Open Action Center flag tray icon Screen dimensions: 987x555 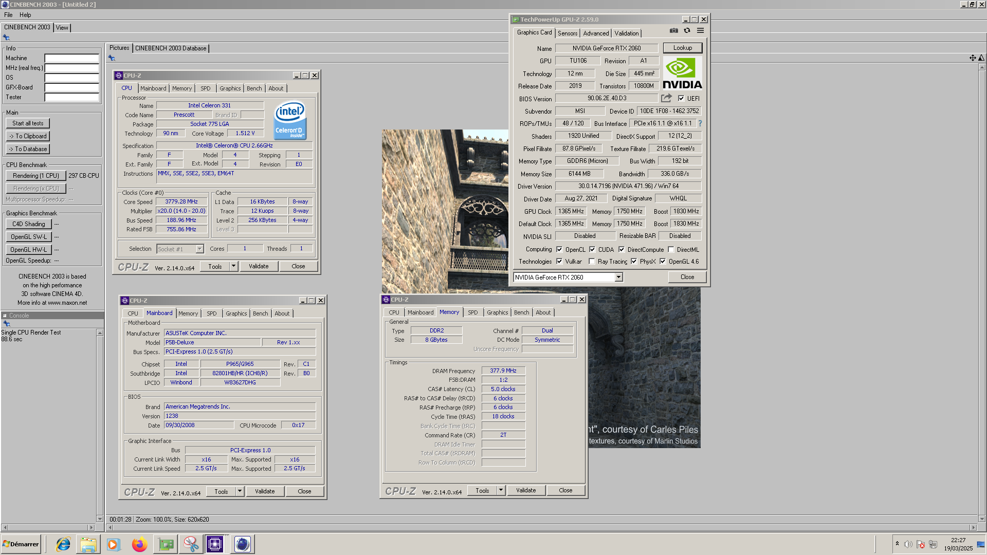921,544
